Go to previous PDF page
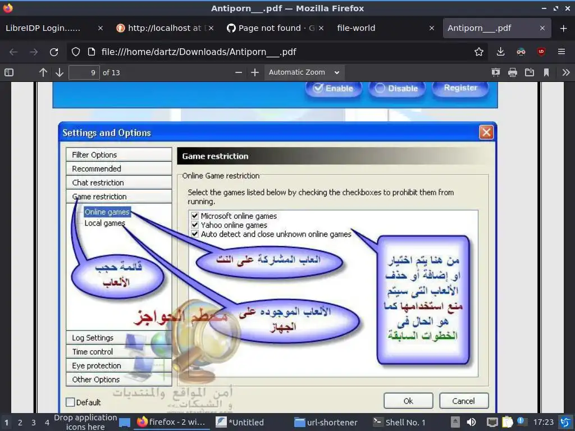 [43, 72]
